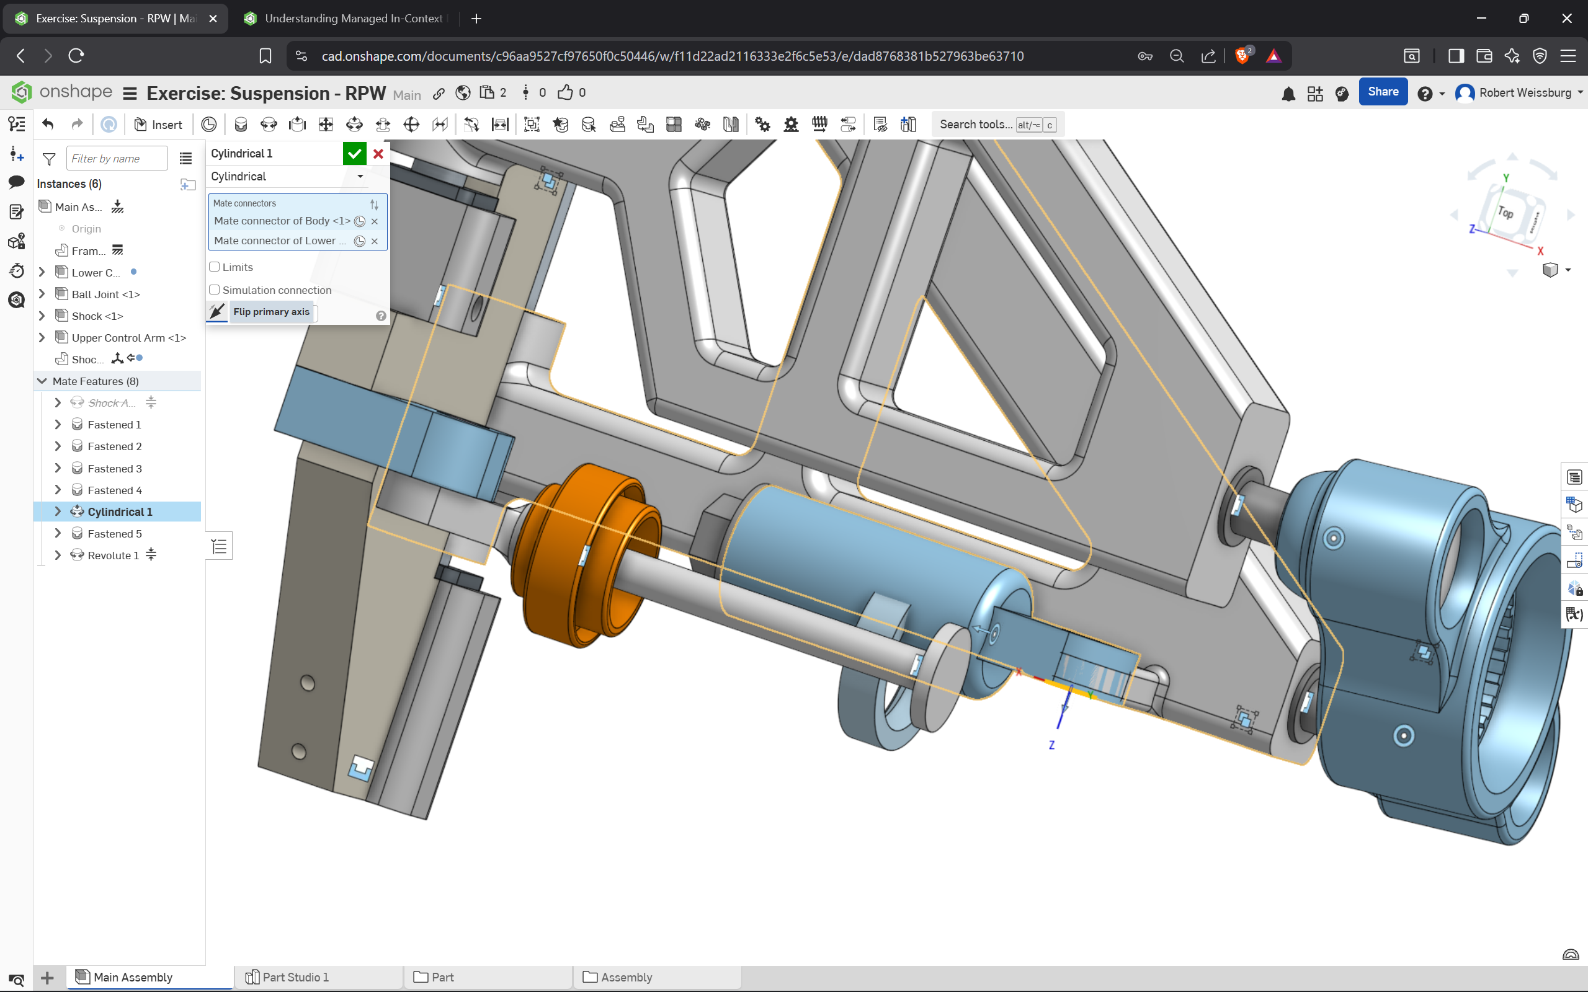
Task: Enable the Limits checkbox
Action: (x=215, y=267)
